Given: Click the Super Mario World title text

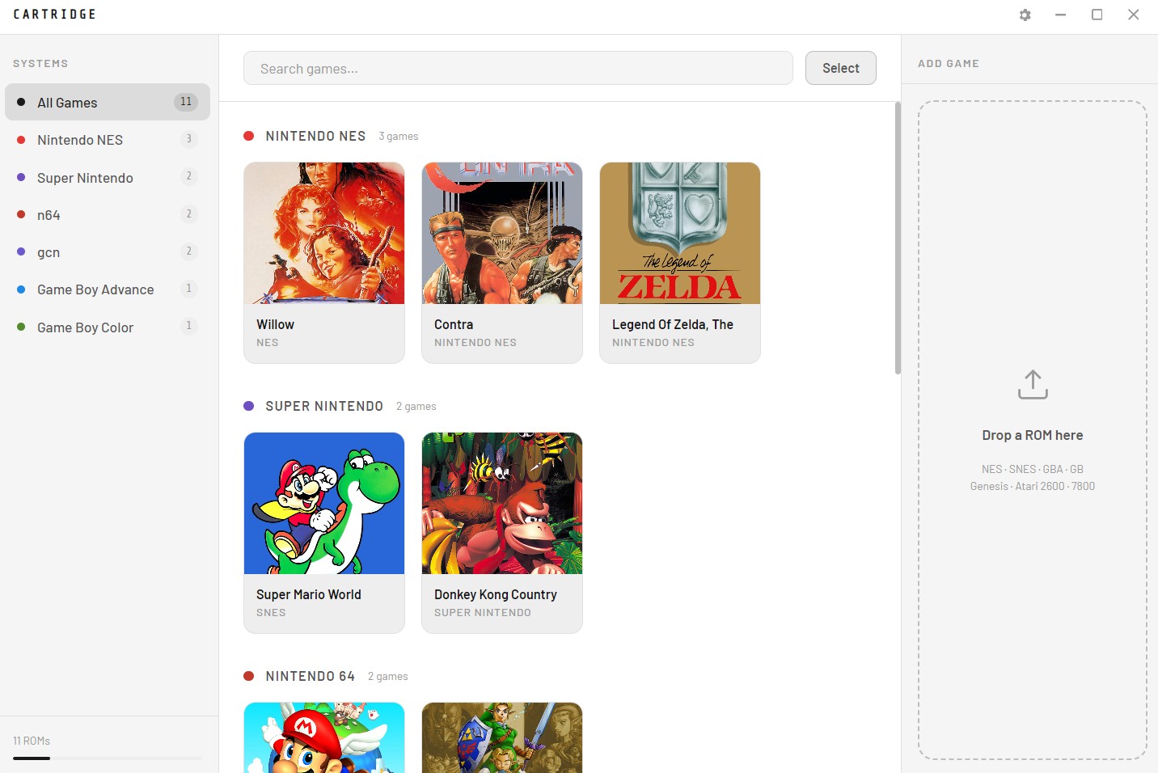Looking at the screenshot, I should point(309,594).
